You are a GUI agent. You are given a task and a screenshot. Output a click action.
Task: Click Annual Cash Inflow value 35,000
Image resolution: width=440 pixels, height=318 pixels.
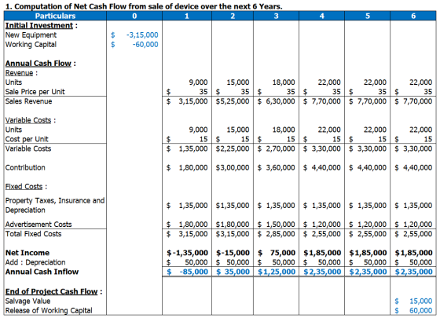tap(236, 272)
